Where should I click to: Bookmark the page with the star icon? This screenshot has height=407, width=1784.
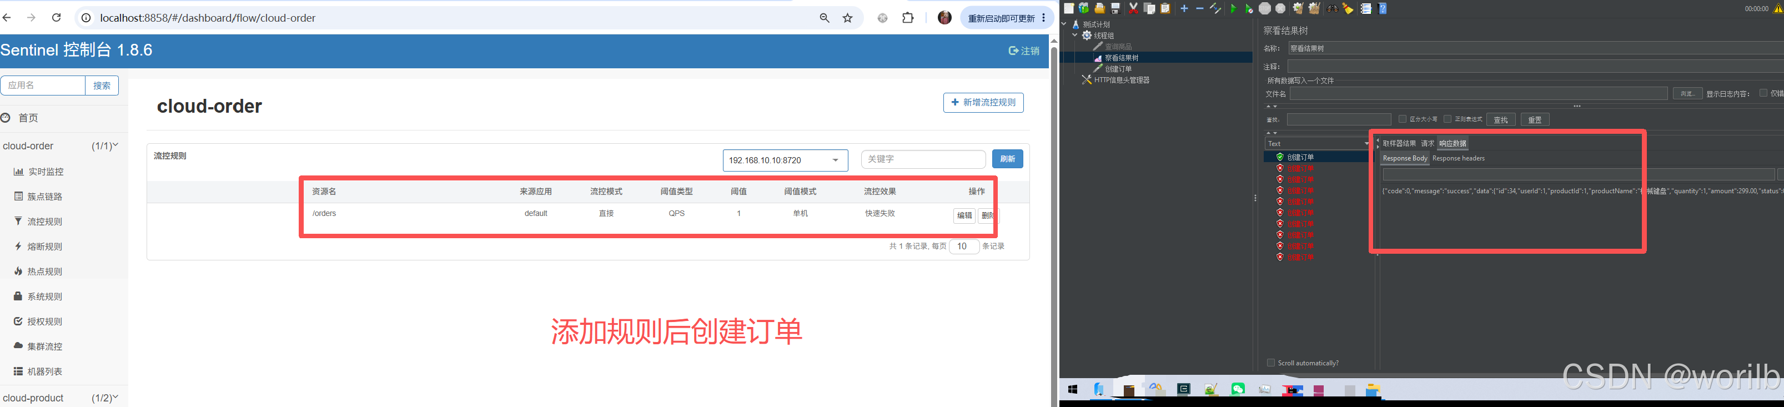pos(848,18)
